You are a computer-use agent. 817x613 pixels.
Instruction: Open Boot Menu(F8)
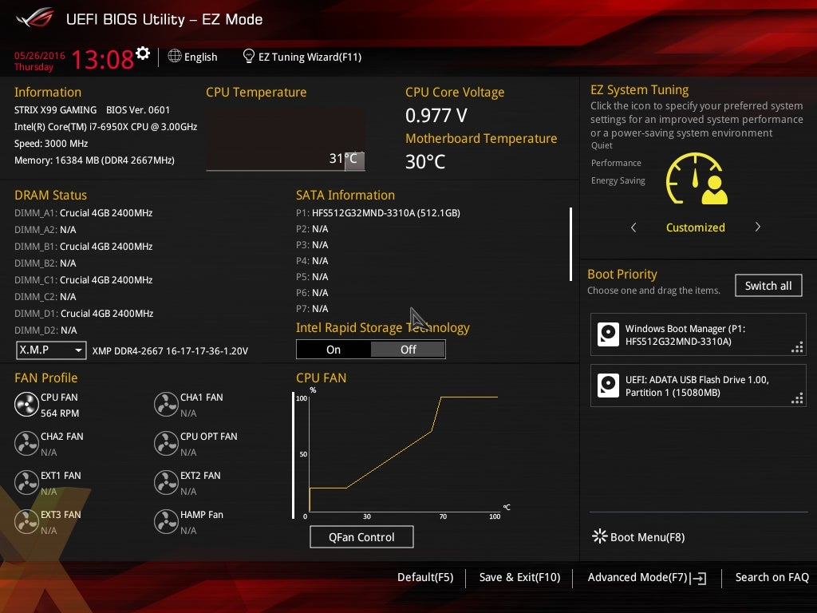(638, 537)
